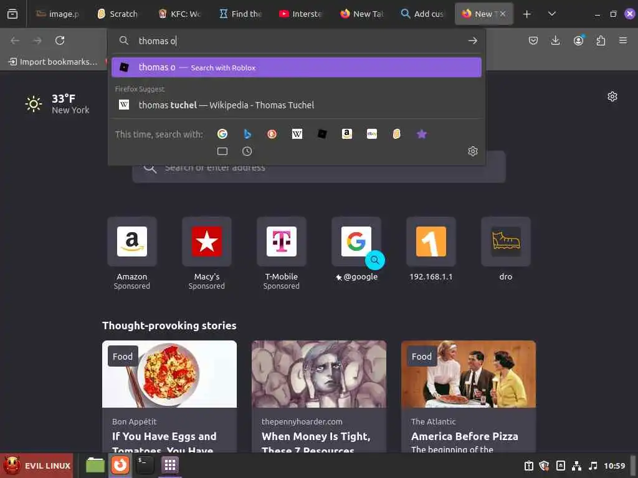Image resolution: width=638 pixels, height=478 pixels.
Task: Open the new tab plus button
Action: tap(527, 14)
